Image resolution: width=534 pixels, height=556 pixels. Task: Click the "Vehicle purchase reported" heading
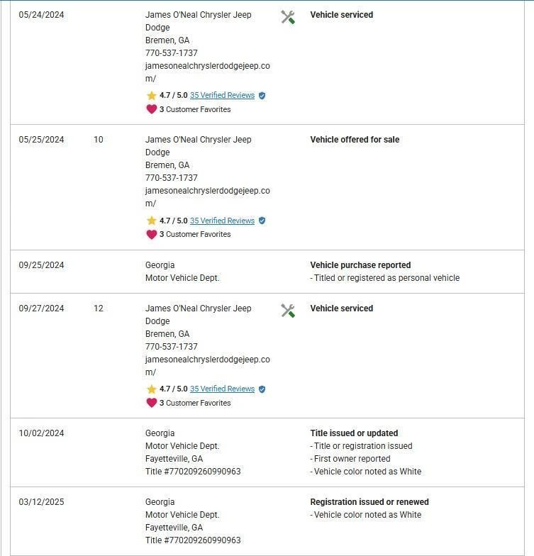click(360, 265)
